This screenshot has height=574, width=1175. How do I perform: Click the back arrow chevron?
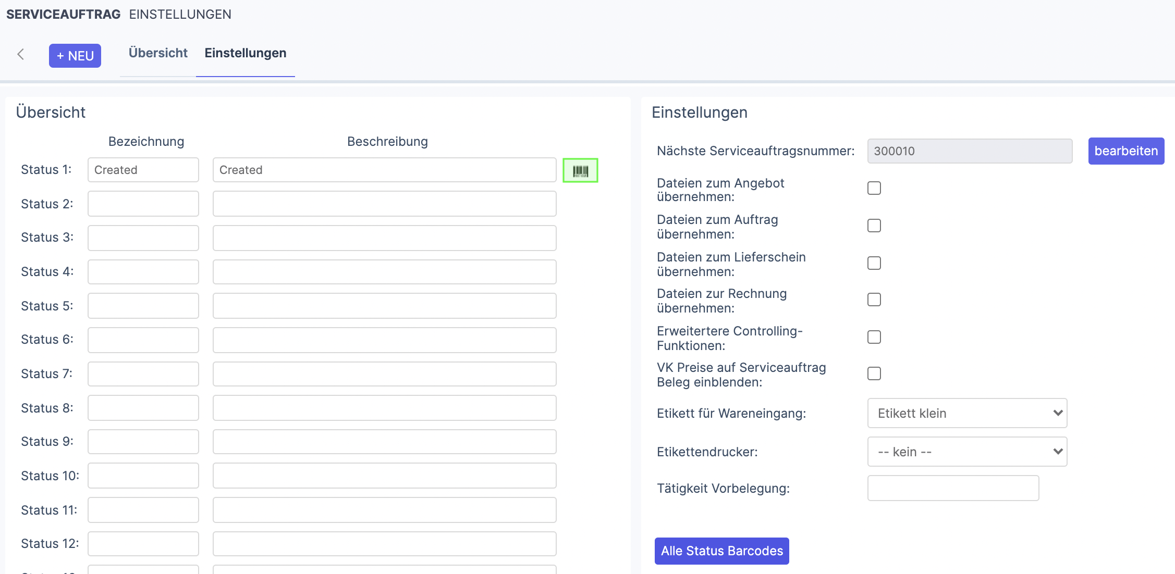coord(21,54)
